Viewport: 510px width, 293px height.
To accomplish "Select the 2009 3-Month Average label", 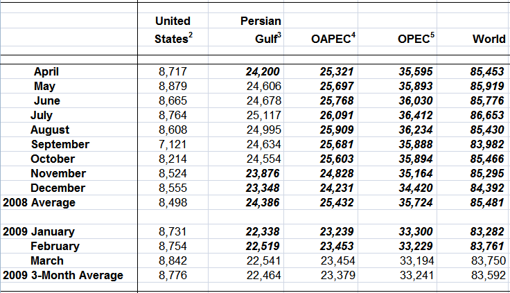I will click(x=62, y=275).
